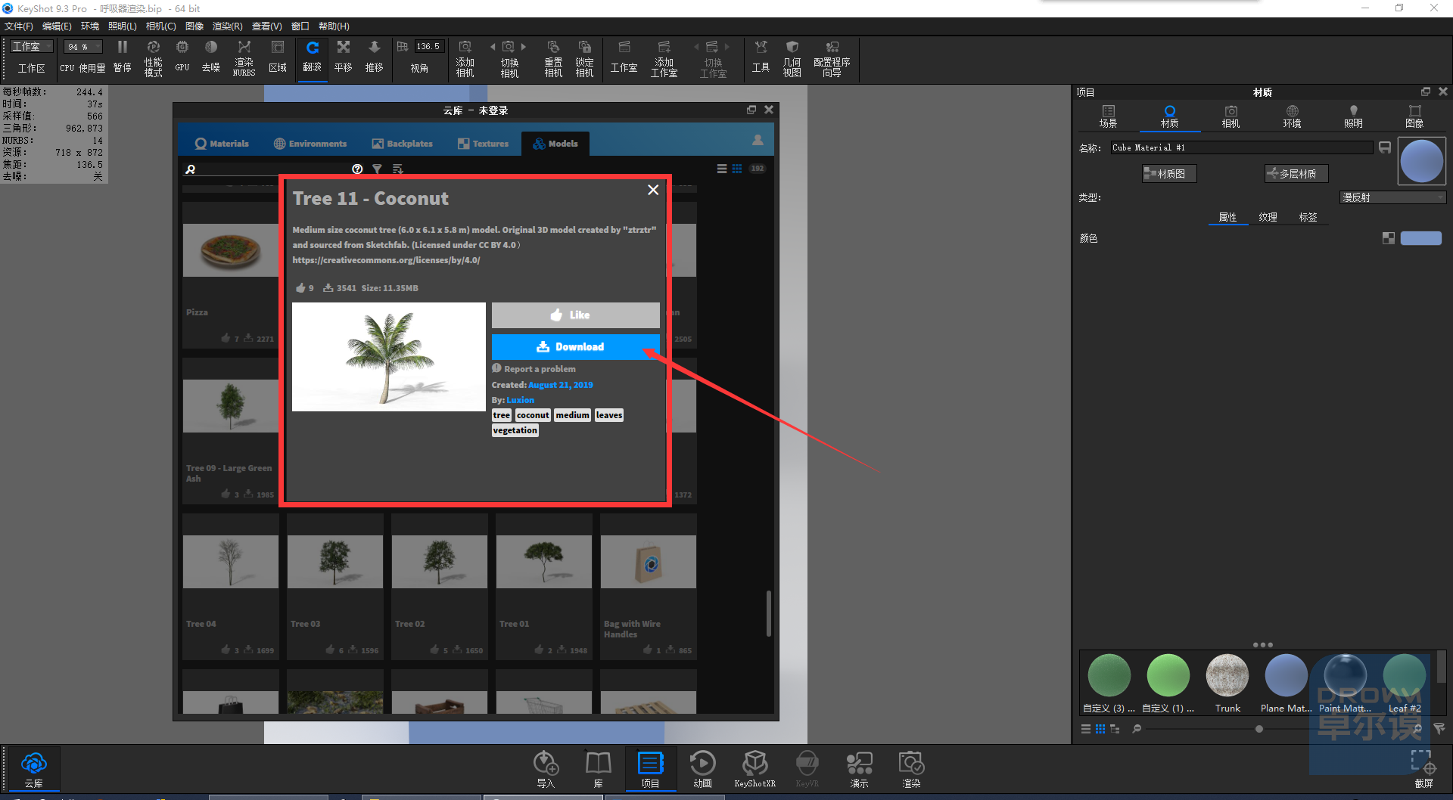The height and width of the screenshot is (800, 1453).
Task: Switch to the 照明 lighting tab
Action: point(1353,116)
